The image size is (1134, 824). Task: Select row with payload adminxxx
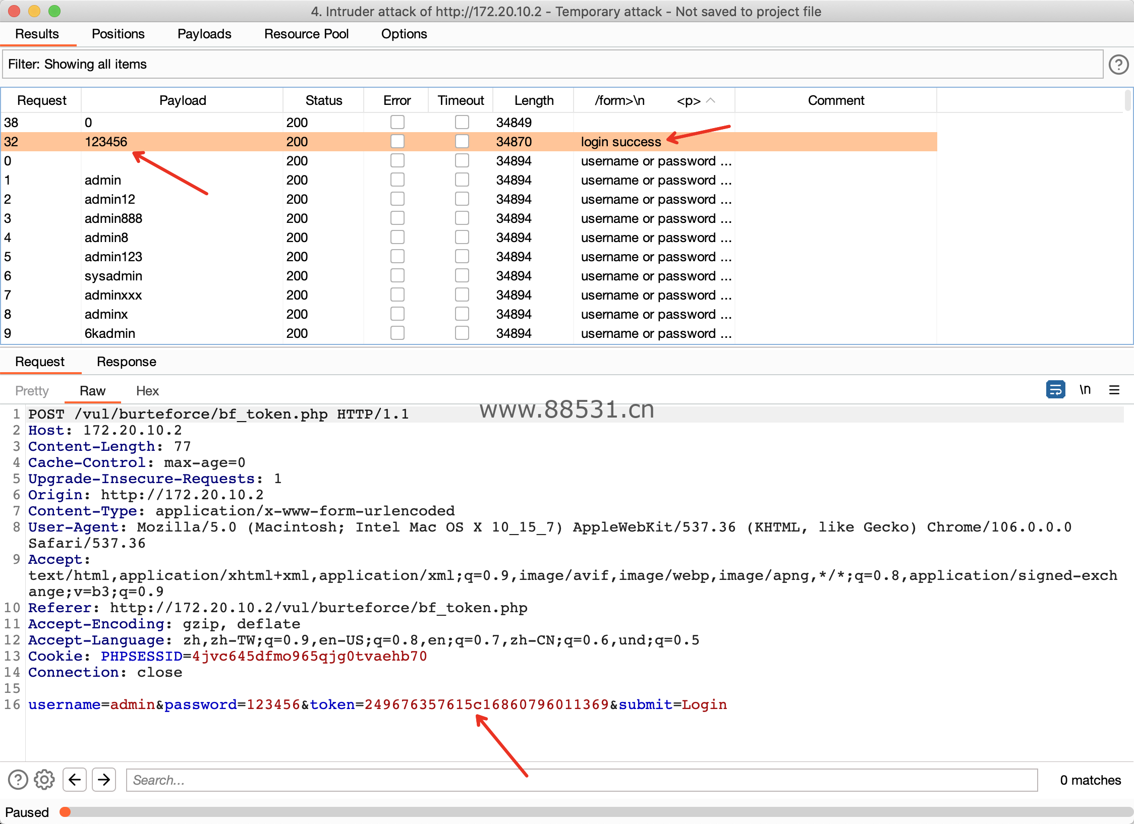tap(469, 295)
